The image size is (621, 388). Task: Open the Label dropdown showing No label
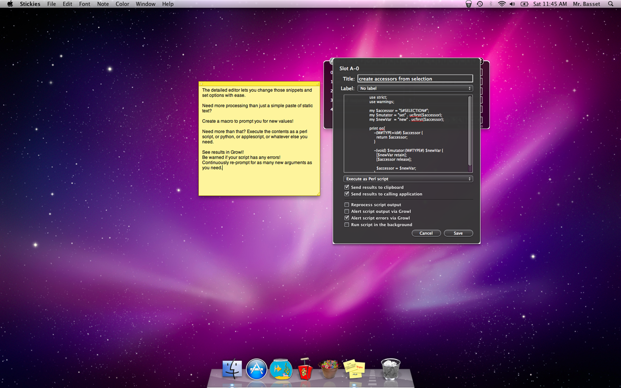pos(415,88)
